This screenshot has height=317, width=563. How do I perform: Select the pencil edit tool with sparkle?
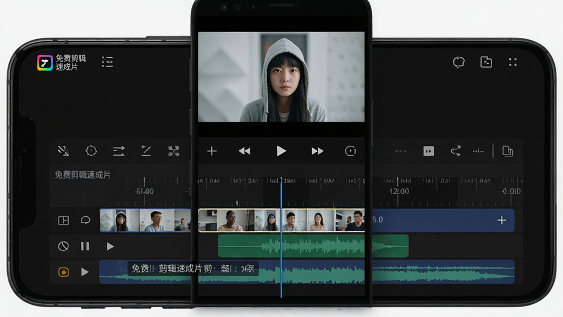click(x=146, y=151)
